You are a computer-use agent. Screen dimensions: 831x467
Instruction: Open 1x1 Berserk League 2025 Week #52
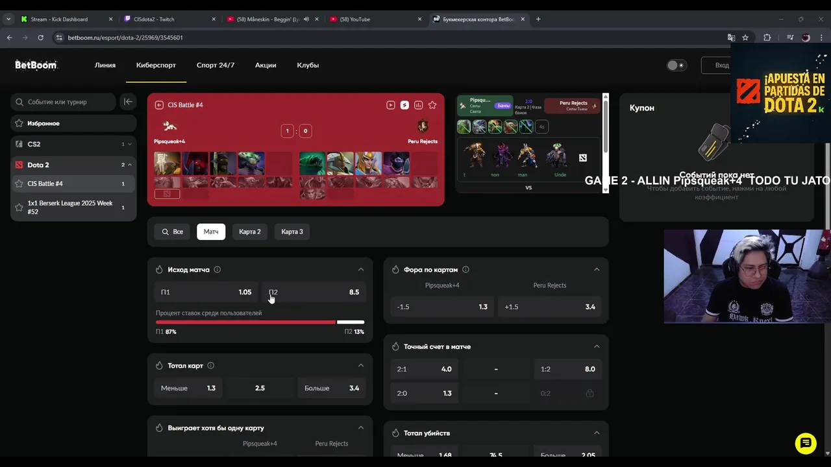(73, 207)
